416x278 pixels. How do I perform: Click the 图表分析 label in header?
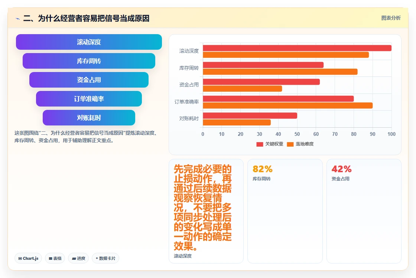click(391, 18)
